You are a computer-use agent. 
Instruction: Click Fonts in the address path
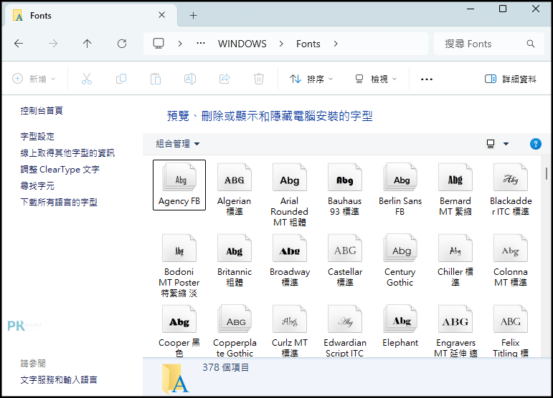pyautogui.click(x=308, y=44)
